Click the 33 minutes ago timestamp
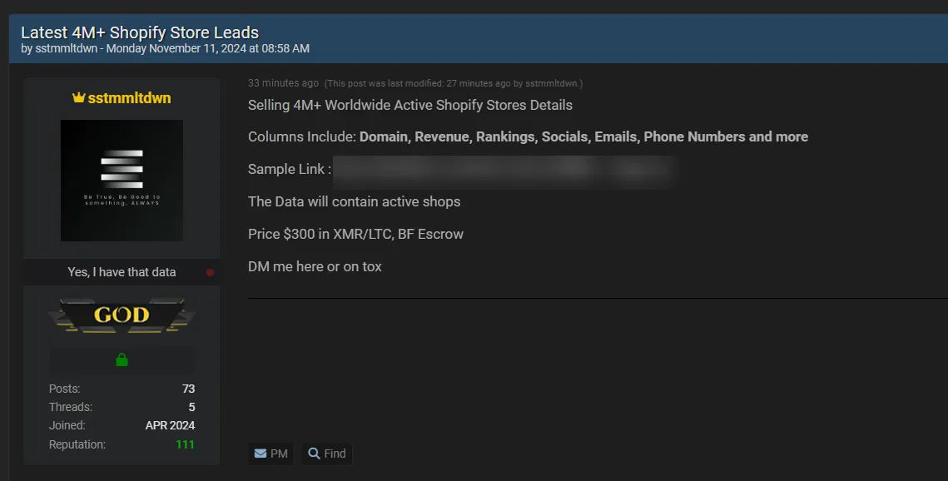The image size is (948, 481). (283, 83)
